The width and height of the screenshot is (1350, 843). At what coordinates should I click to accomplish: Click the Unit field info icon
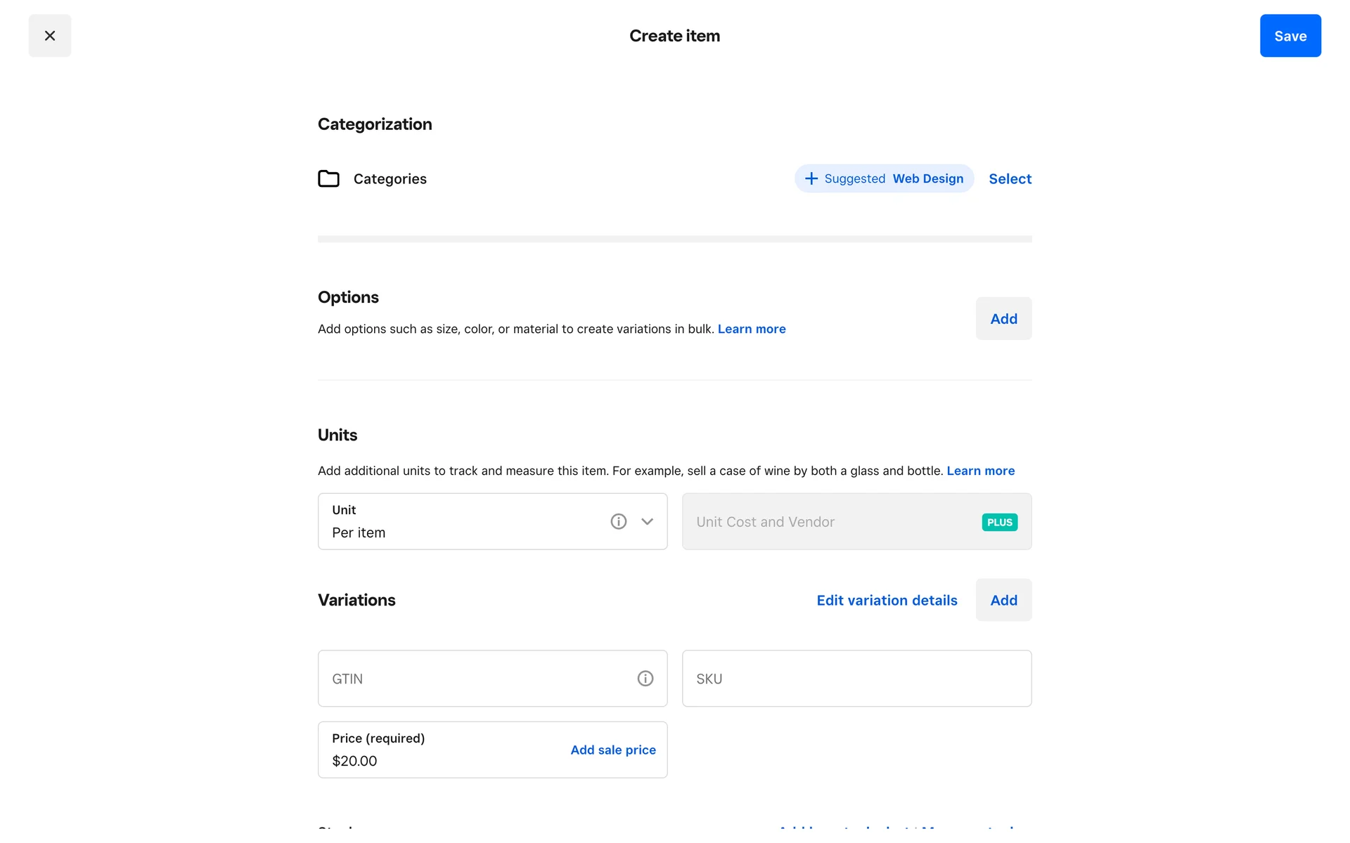(618, 521)
